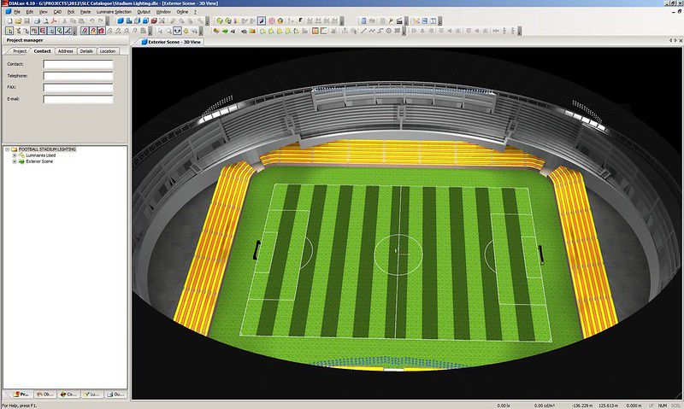The image size is (684, 409).
Task: Open the Output menu
Action: click(x=143, y=12)
